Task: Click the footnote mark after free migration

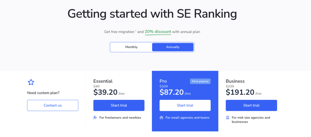Action: [x=135, y=30]
